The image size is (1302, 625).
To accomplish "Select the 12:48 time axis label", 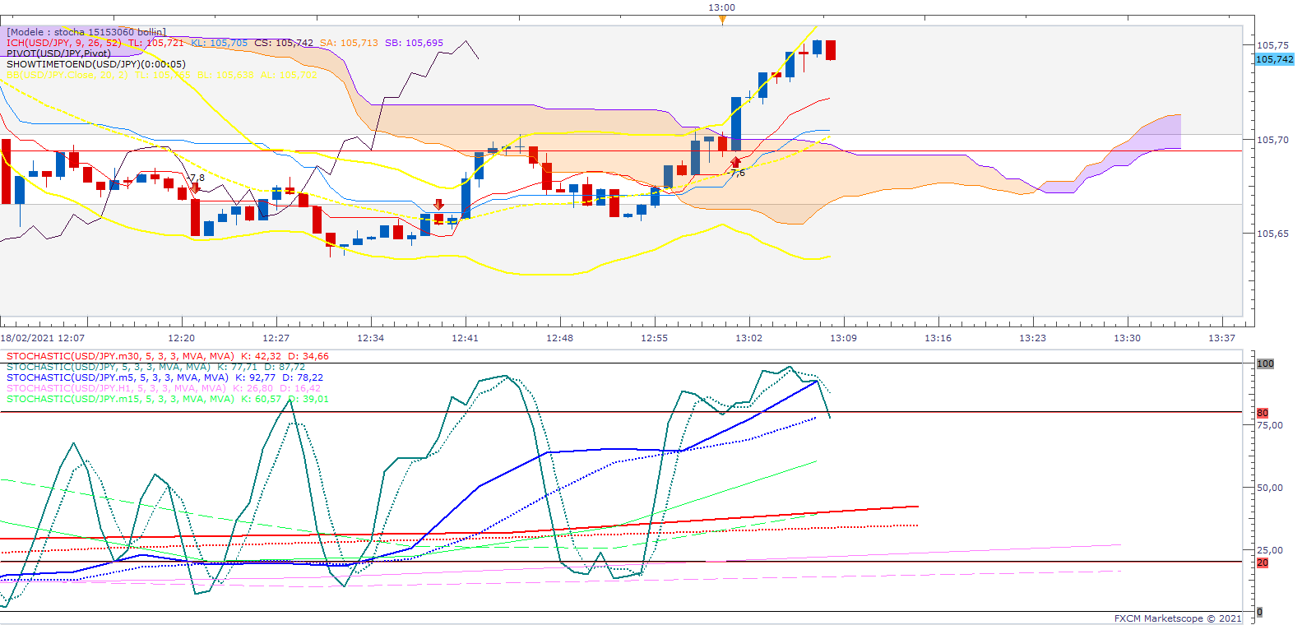I will pyautogui.click(x=560, y=338).
